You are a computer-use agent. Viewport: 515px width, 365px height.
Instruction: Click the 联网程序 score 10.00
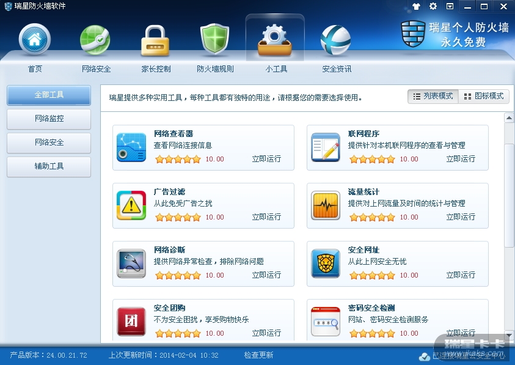click(409, 159)
